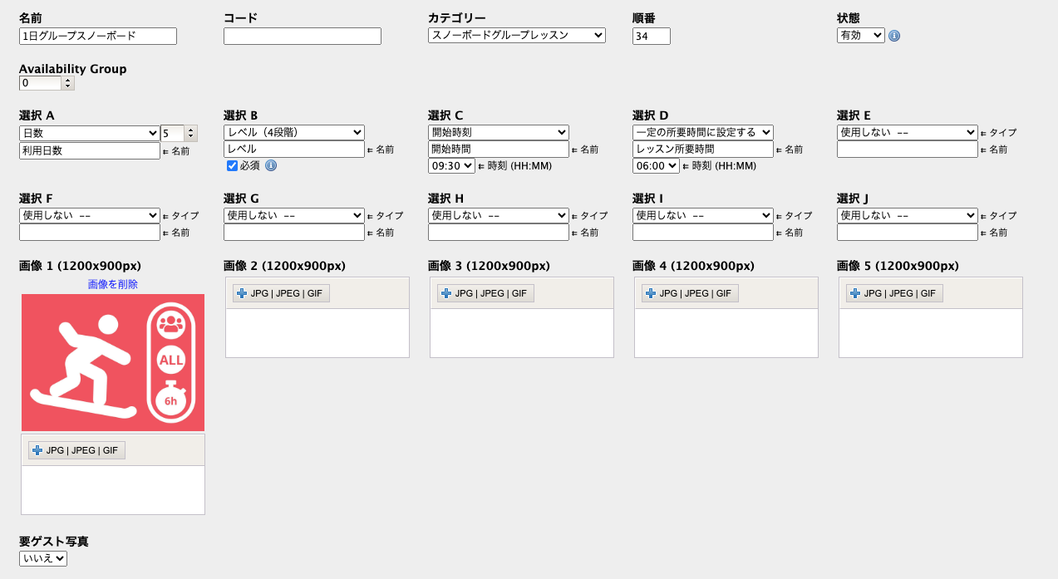Click the plus upload icon for 画像 4
Image resolution: width=1058 pixels, height=579 pixels.
(650, 293)
